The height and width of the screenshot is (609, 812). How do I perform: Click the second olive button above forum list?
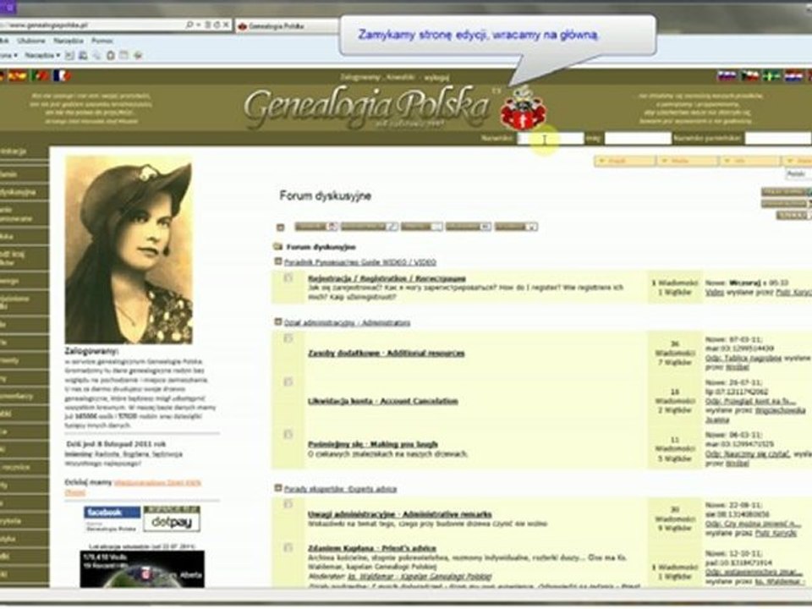point(369,227)
